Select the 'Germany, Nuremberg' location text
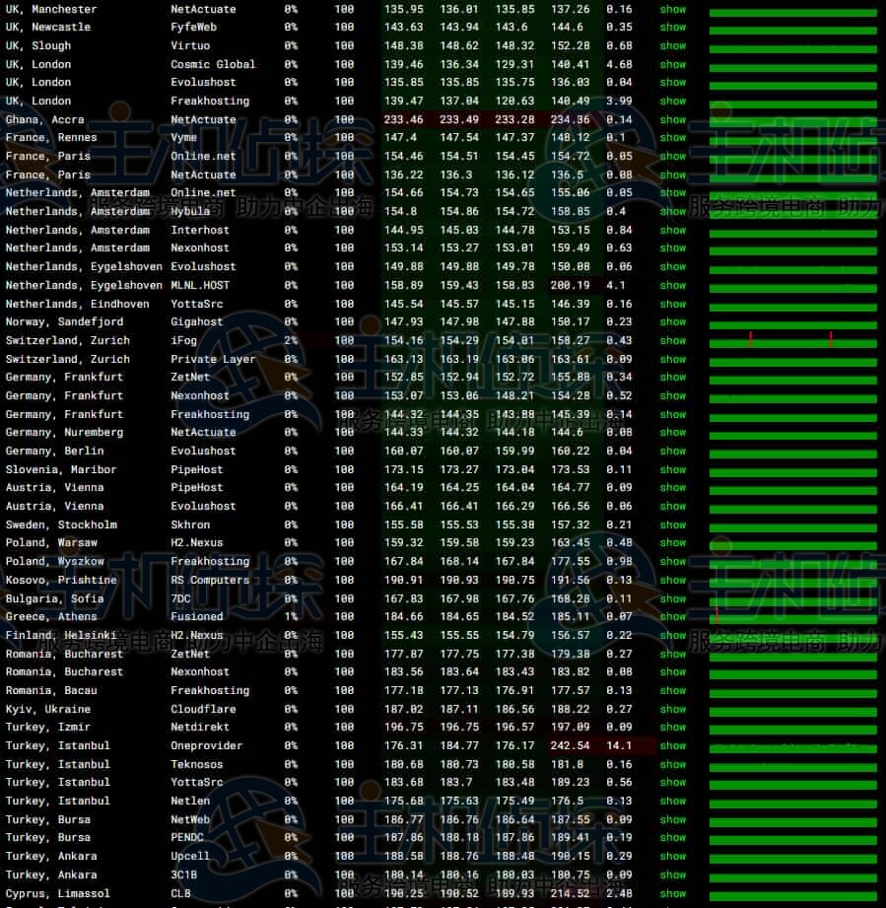Image resolution: width=886 pixels, height=908 pixels. [x=65, y=433]
